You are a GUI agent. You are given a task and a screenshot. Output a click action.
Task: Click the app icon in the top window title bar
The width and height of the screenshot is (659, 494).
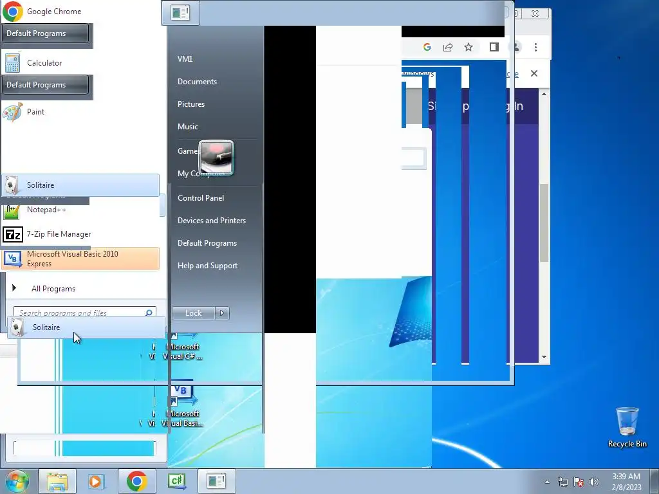[181, 13]
